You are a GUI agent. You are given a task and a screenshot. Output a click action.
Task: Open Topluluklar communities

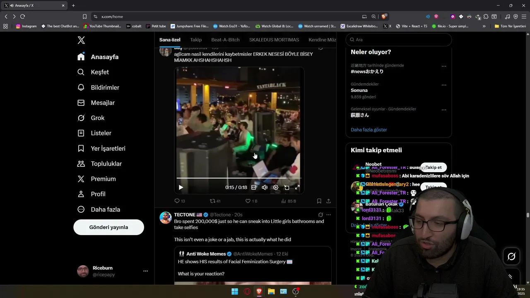(x=100, y=164)
